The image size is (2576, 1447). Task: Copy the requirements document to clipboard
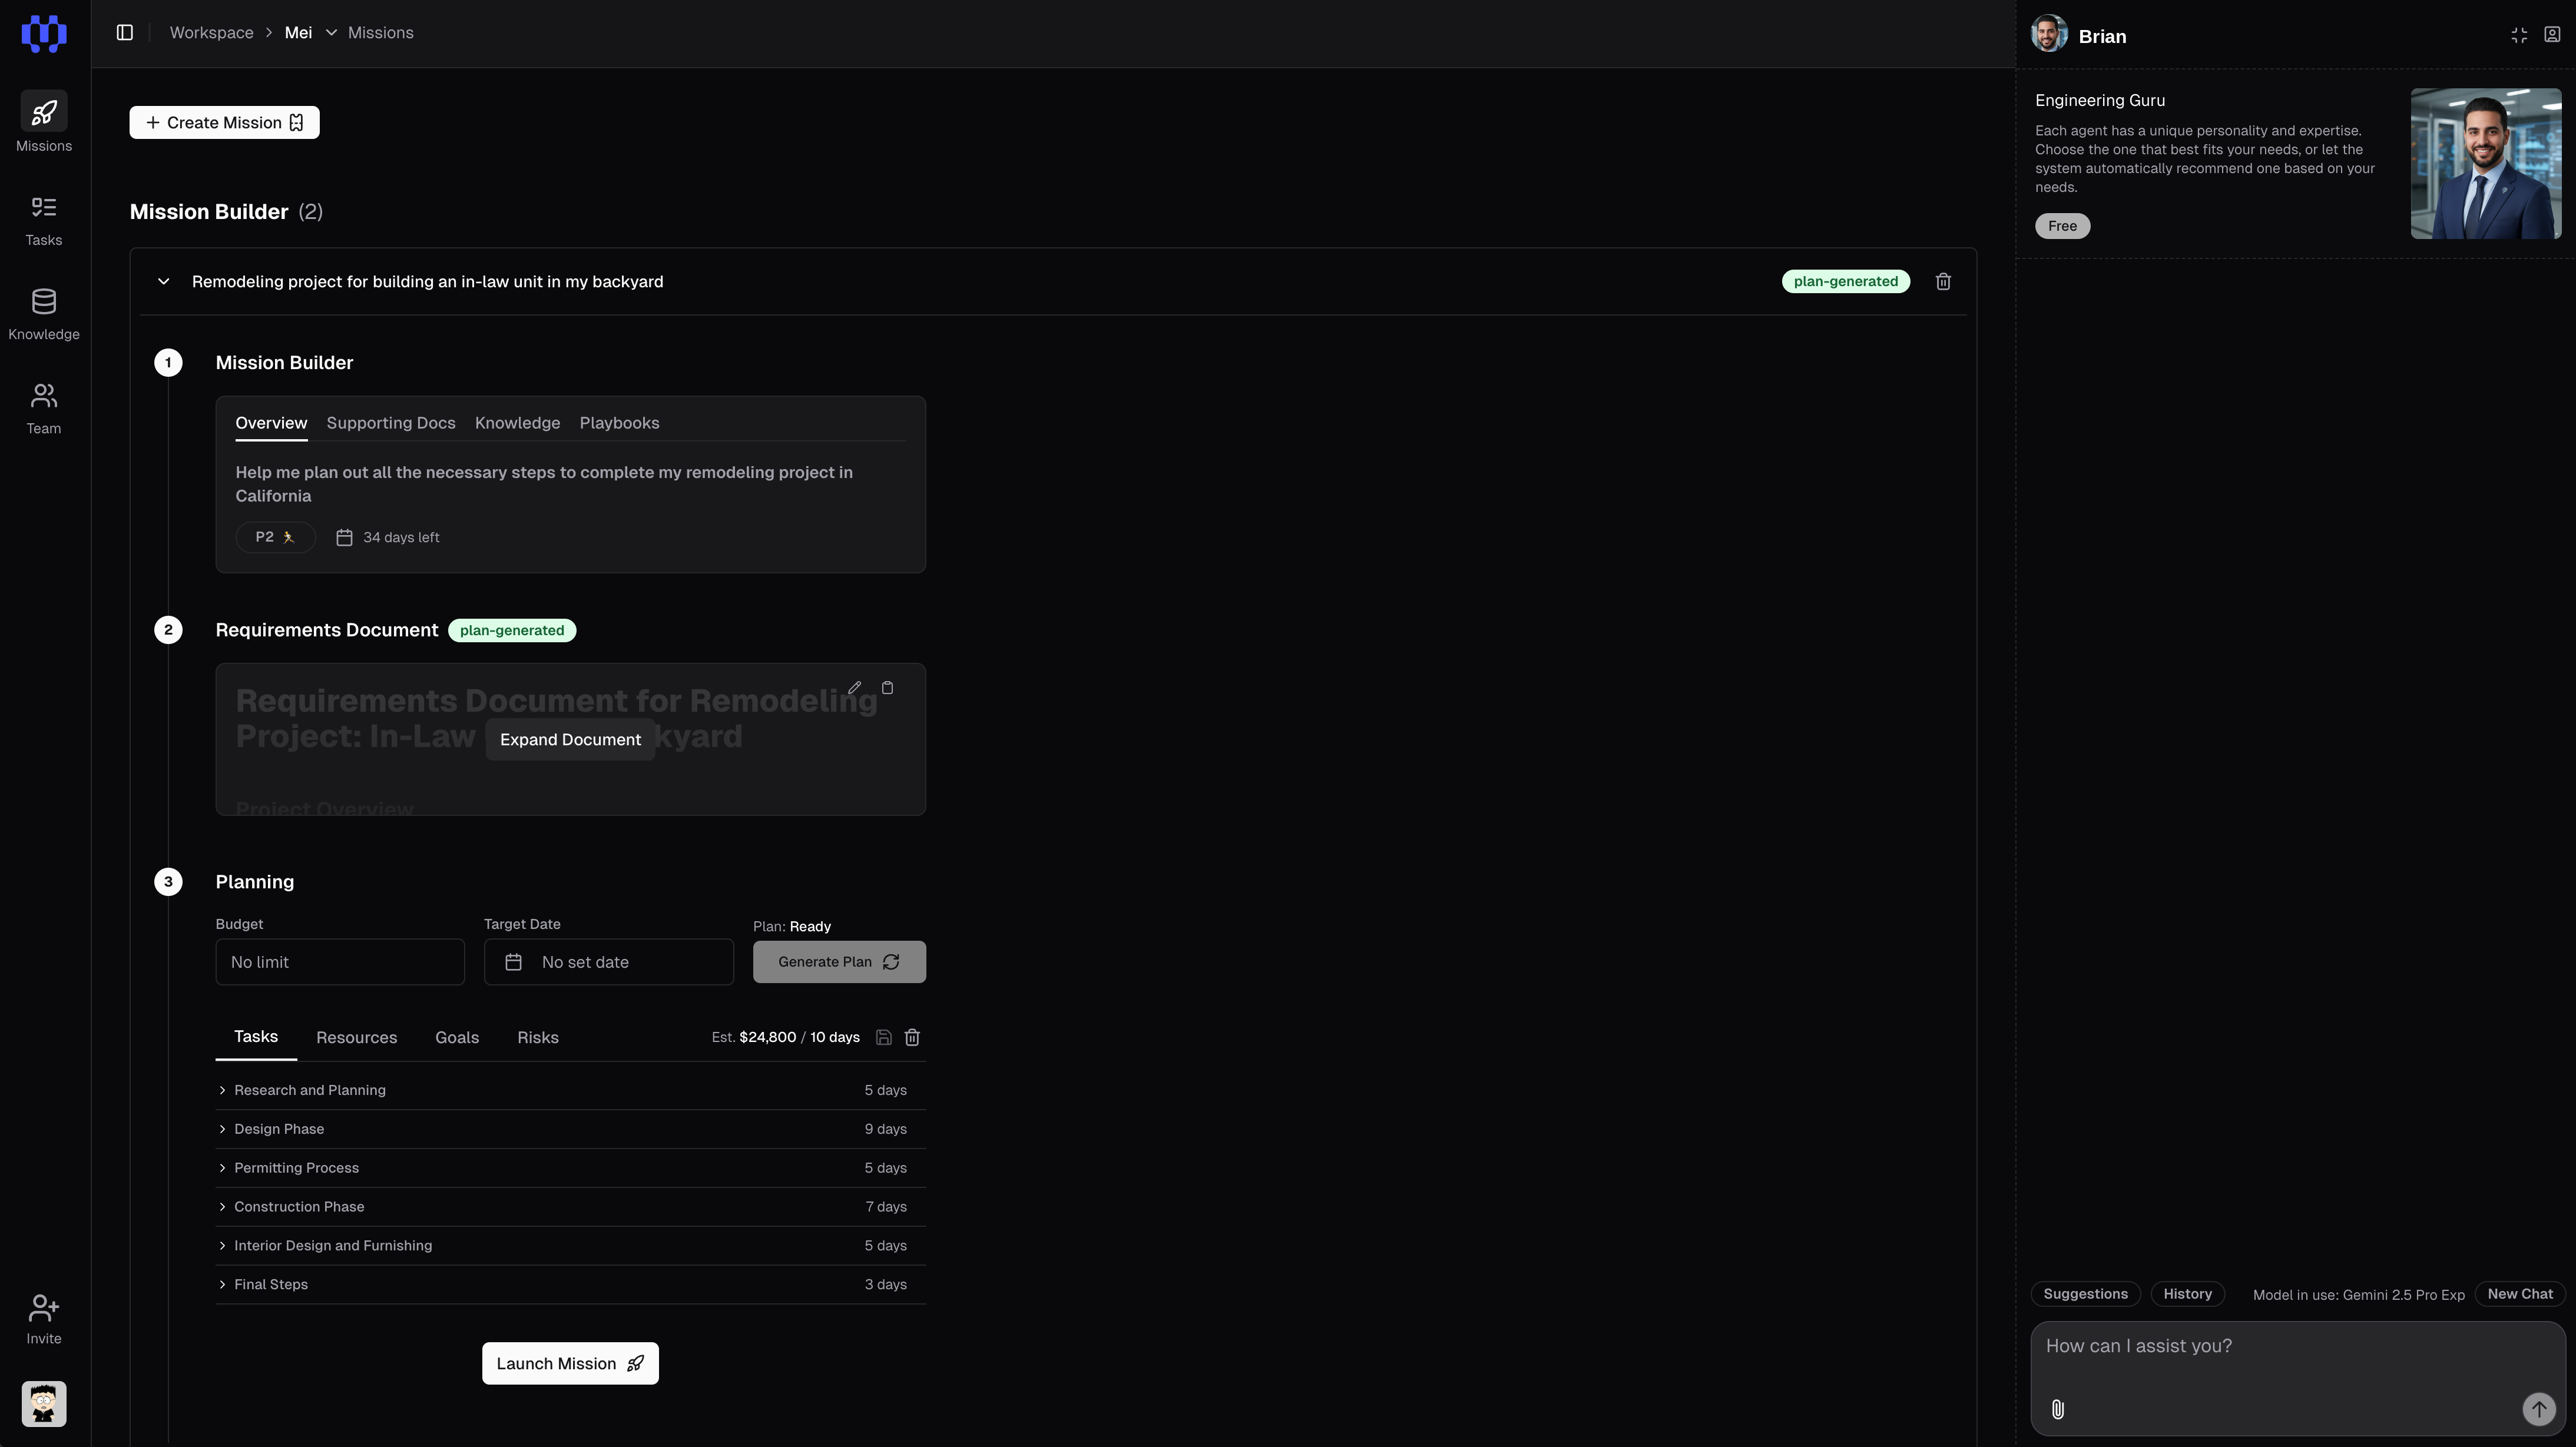point(887,688)
